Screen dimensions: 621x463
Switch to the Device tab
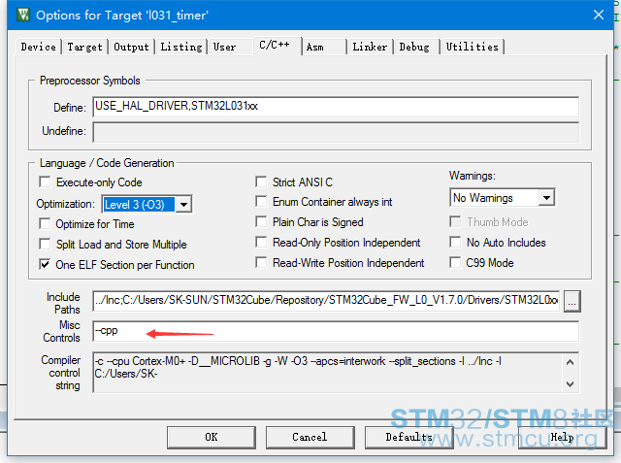39,47
